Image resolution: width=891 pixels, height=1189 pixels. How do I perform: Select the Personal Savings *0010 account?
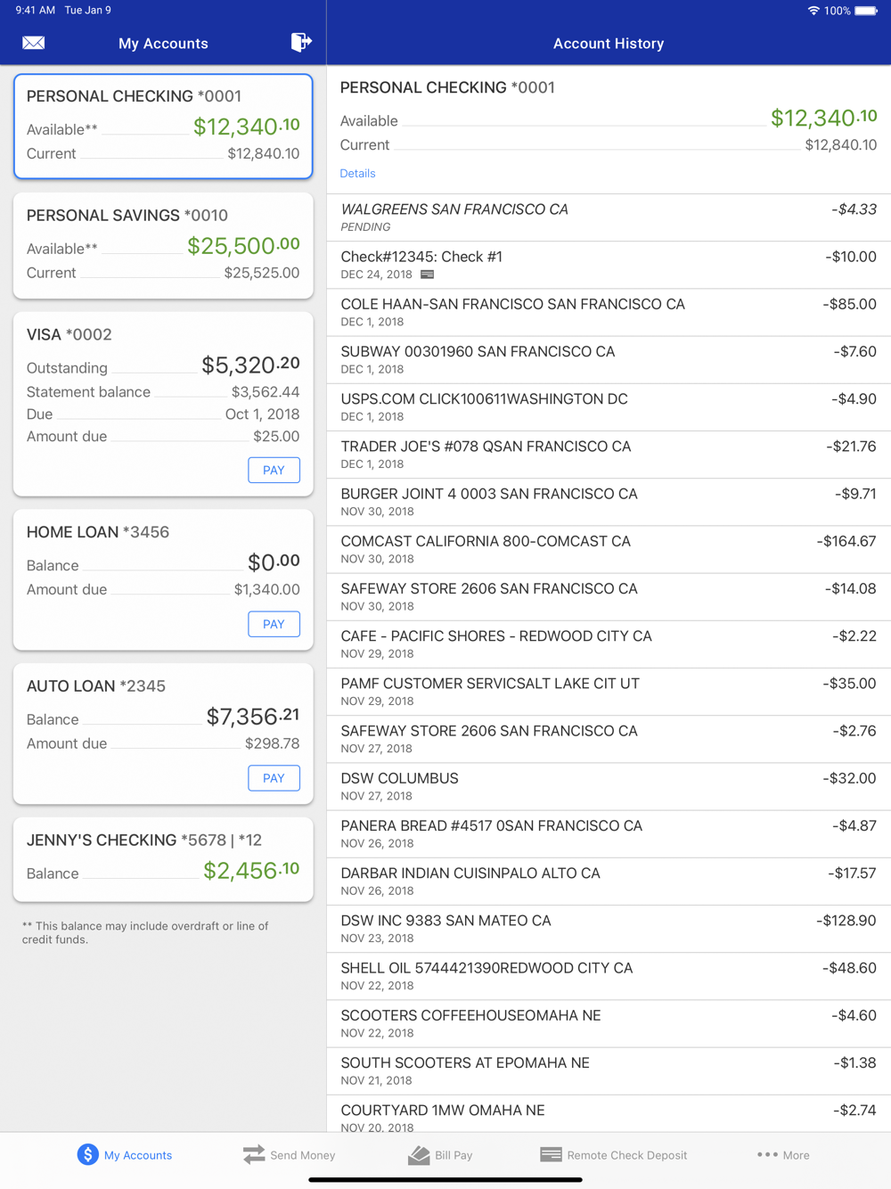pyautogui.click(x=163, y=244)
